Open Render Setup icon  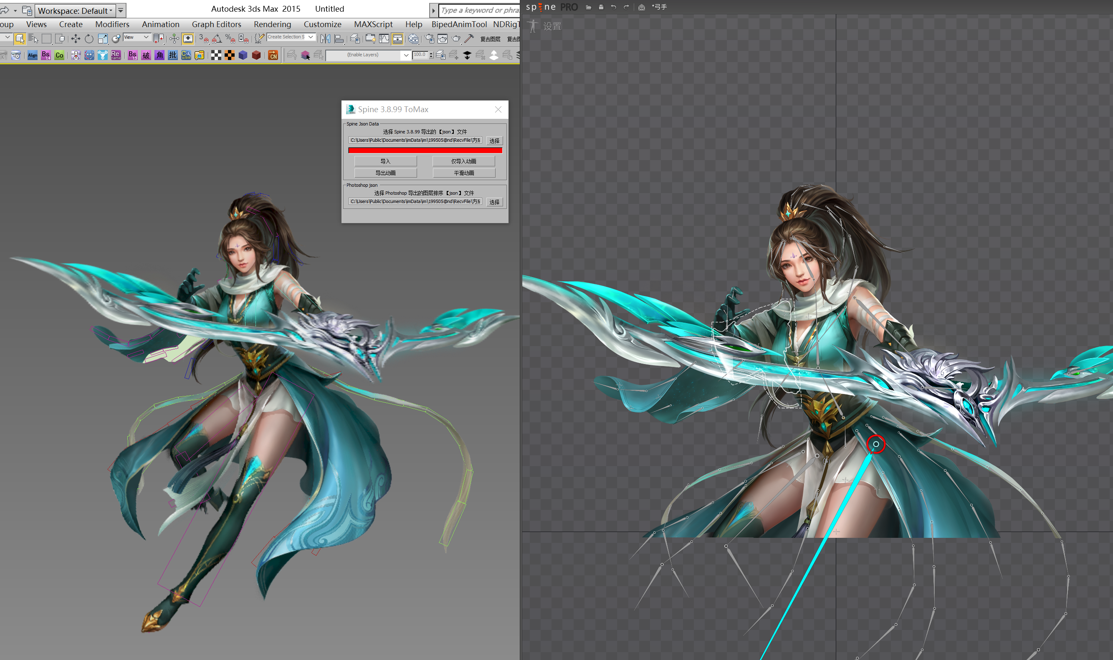[x=429, y=39]
